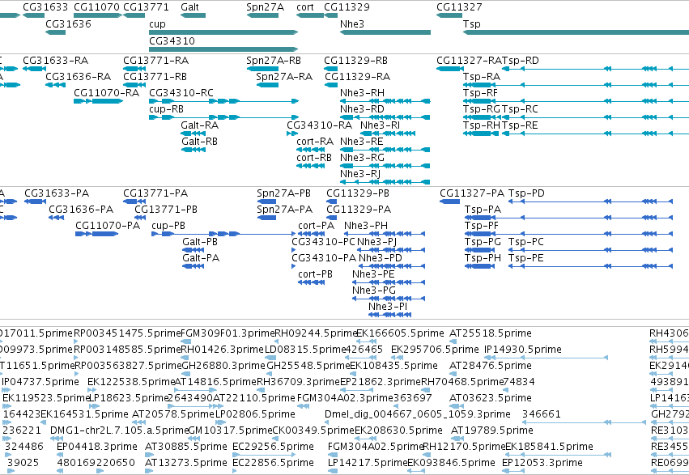Select protein CG11327-PA

pyautogui.click(x=450, y=201)
